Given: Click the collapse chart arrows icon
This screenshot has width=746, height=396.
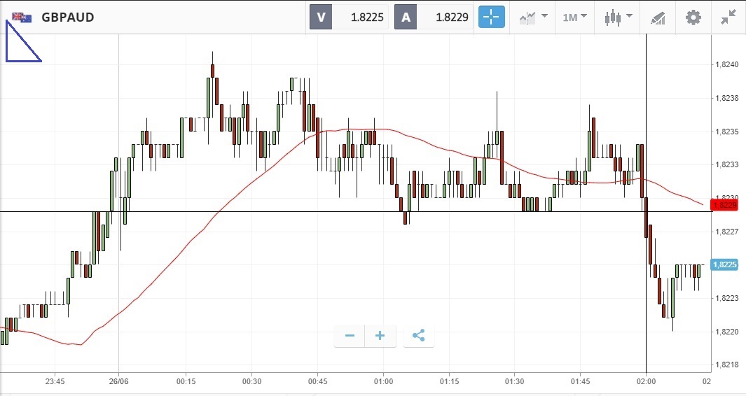Looking at the screenshot, I should click(728, 17).
